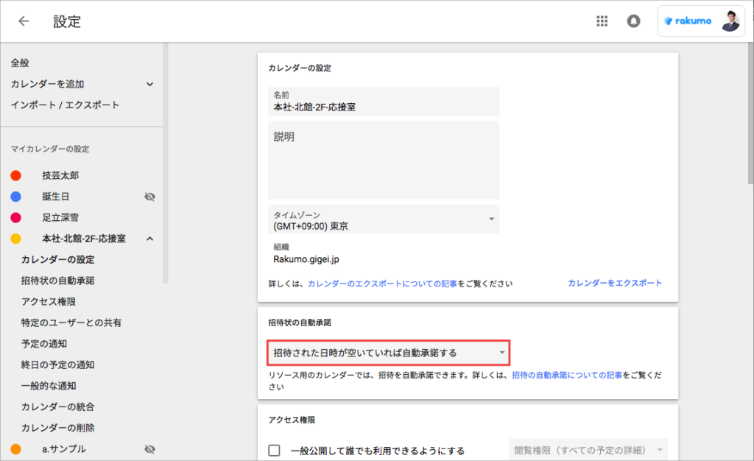Open カレンダーのエクスポートについての記事 link
Screen dimensions: 754x461
382,284
